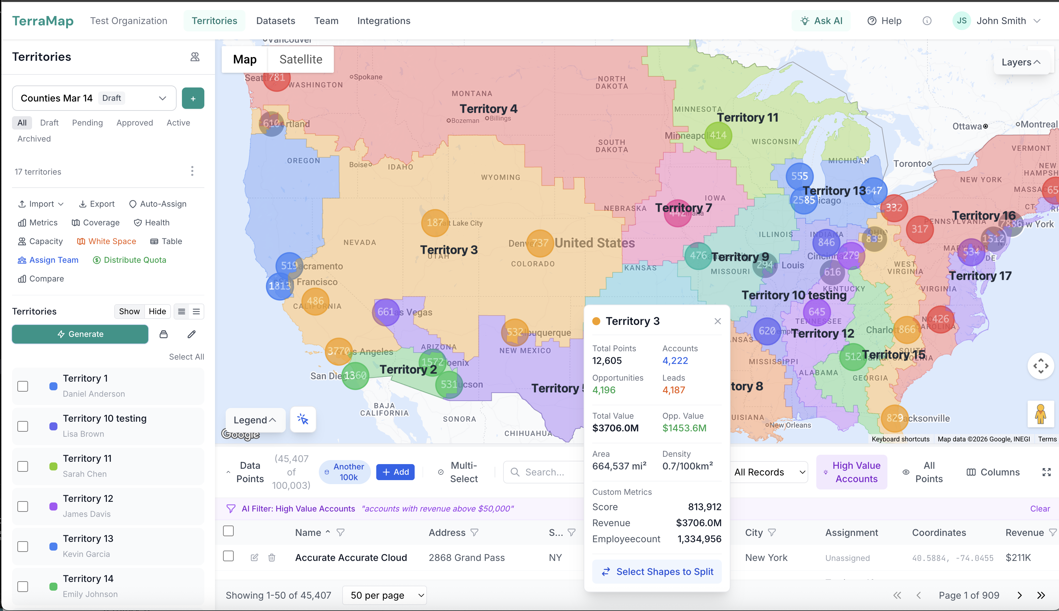This screenshot has width=1059, height=611.
Task: Click the Name column filter icon
Action: tap(341, 533)
